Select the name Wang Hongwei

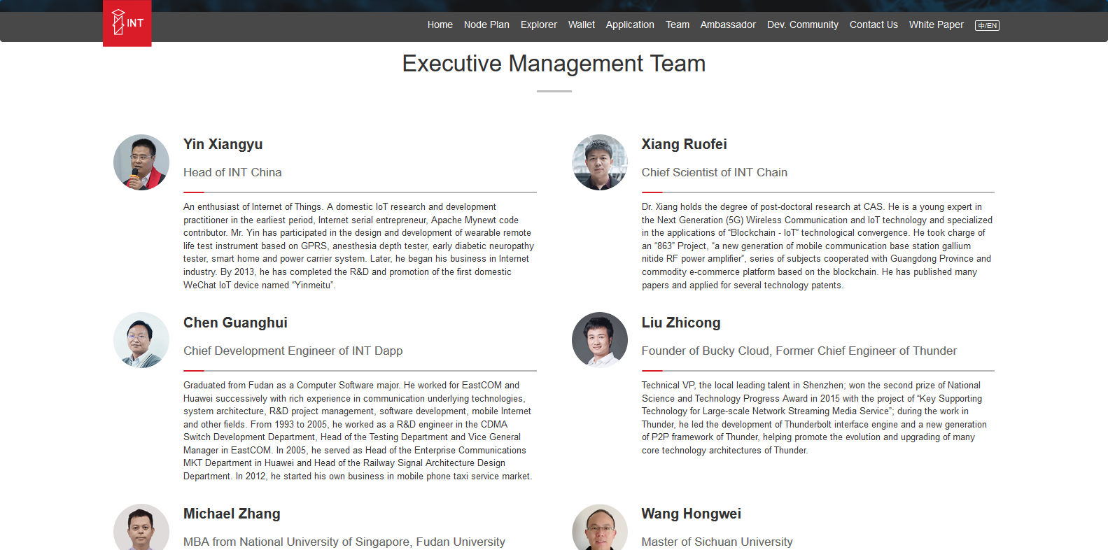(x=692, y=514)
